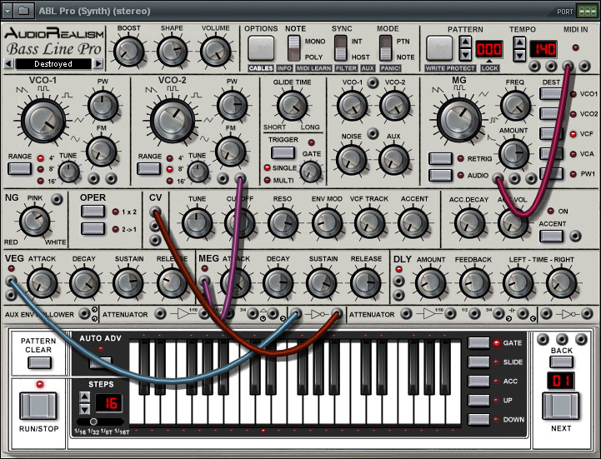The image size is (601, 459).
Task: Click the RUN/STOP button
Action: (x=38, y=406)
